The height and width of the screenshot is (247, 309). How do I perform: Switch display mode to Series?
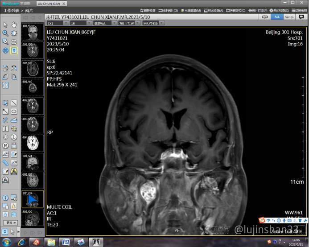(289, 16)
